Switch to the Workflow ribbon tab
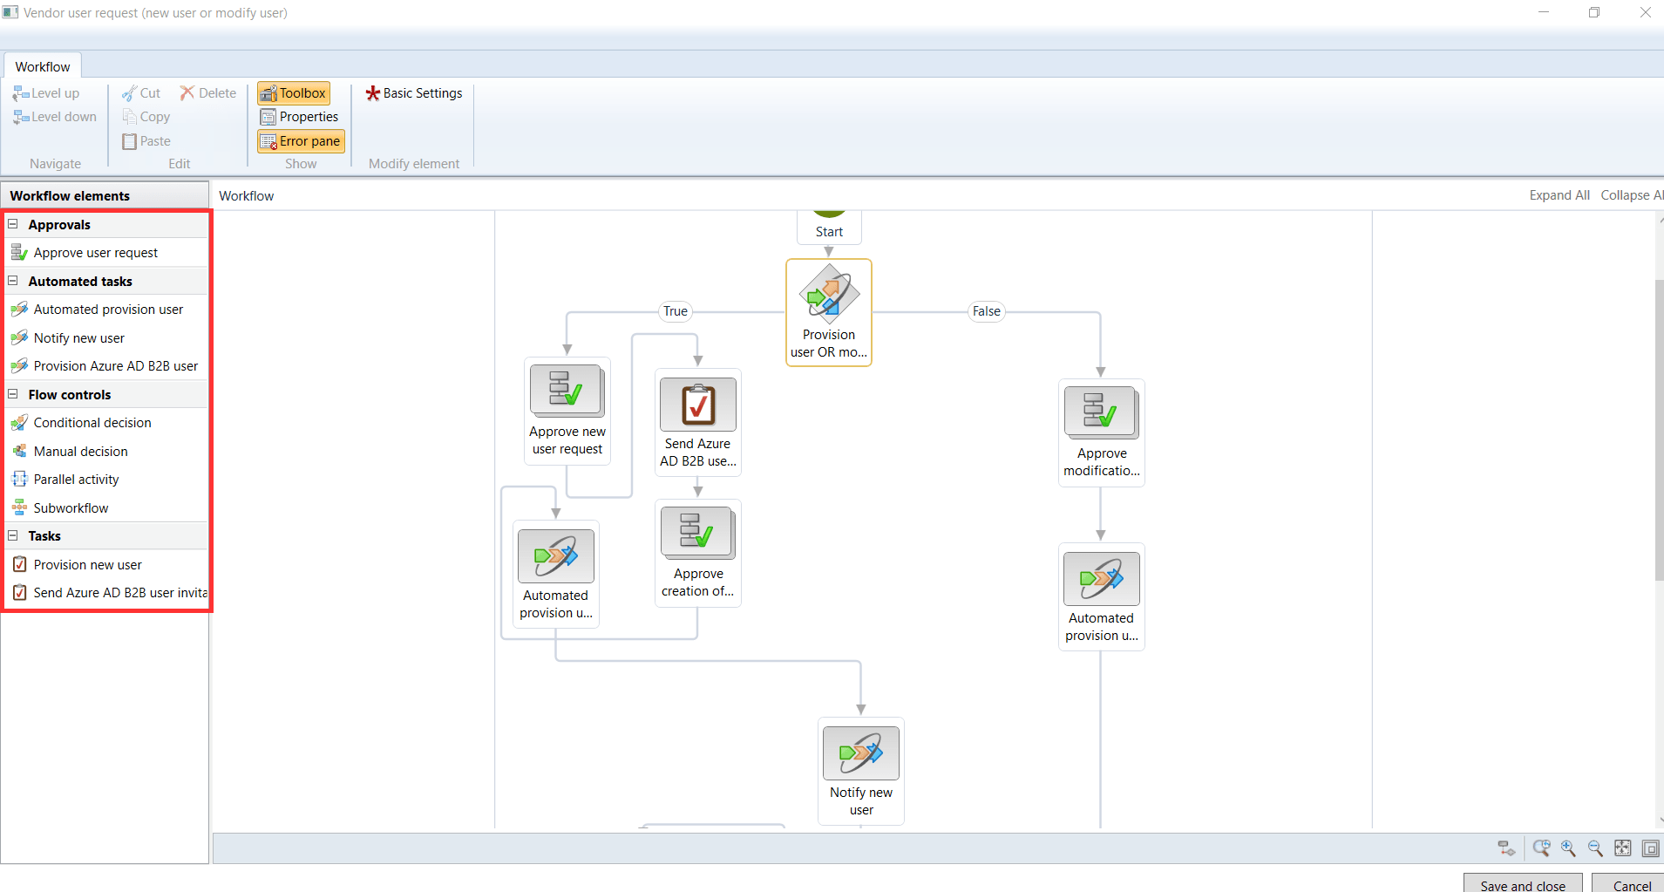1664x892 pixels. point(42,65)
